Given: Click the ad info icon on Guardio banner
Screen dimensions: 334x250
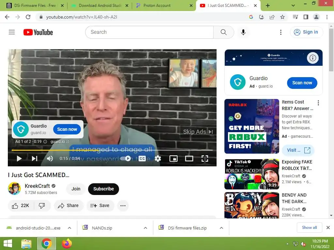Looking at the screenshot, I should 313,58.
